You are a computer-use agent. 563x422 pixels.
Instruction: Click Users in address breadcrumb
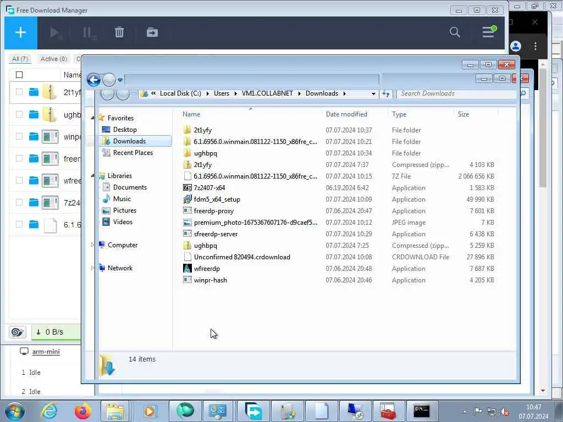[x=222, y=93]
